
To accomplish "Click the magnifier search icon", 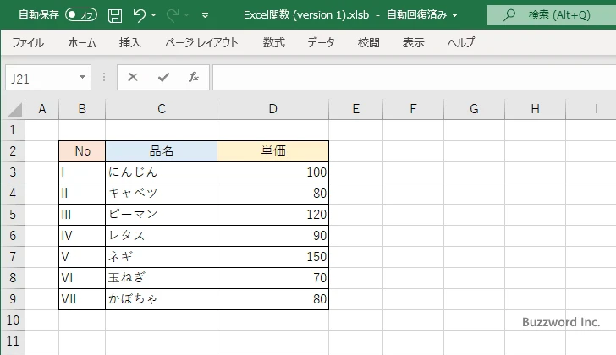I will (x=509, y=15).
